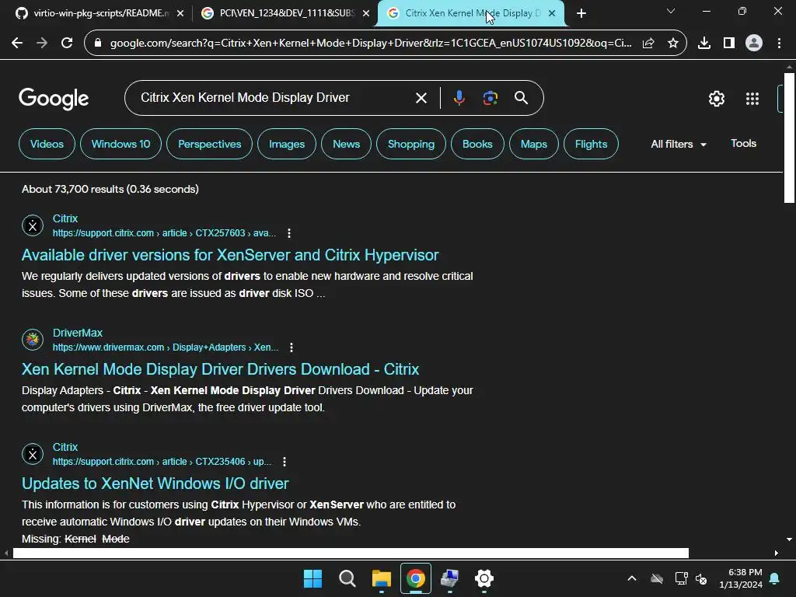Click the horizontal scrollbar thumb
The image size is (796, 597).
click(351, 553)
